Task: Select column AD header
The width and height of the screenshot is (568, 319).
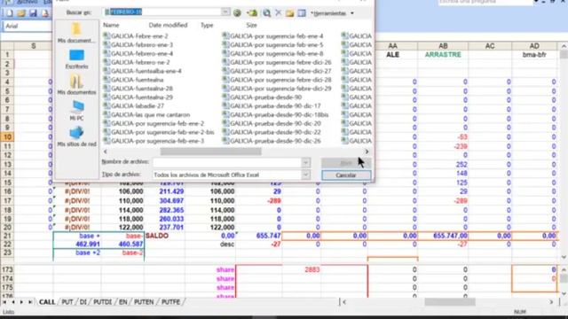Action: [534, 46]
